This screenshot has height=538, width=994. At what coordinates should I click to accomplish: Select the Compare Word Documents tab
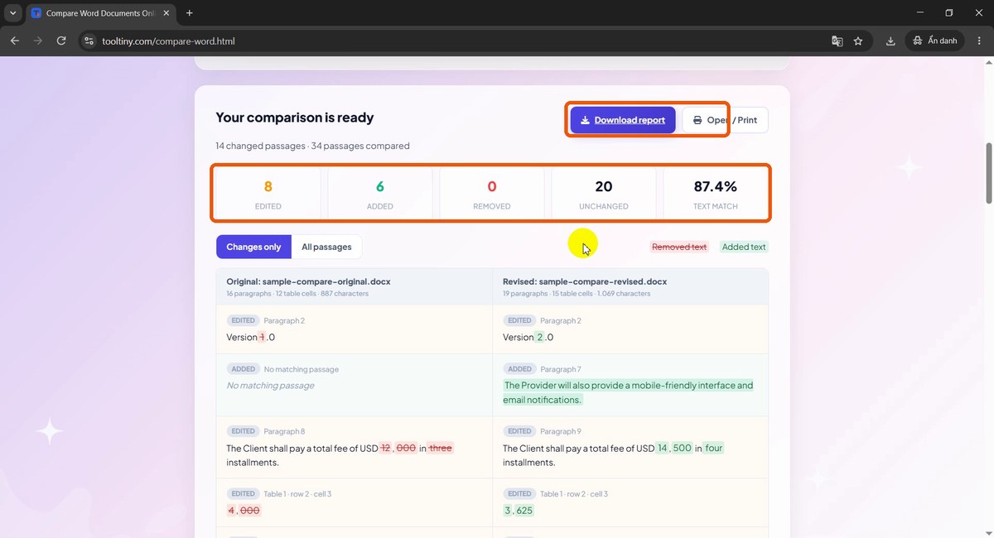[100, 13]
